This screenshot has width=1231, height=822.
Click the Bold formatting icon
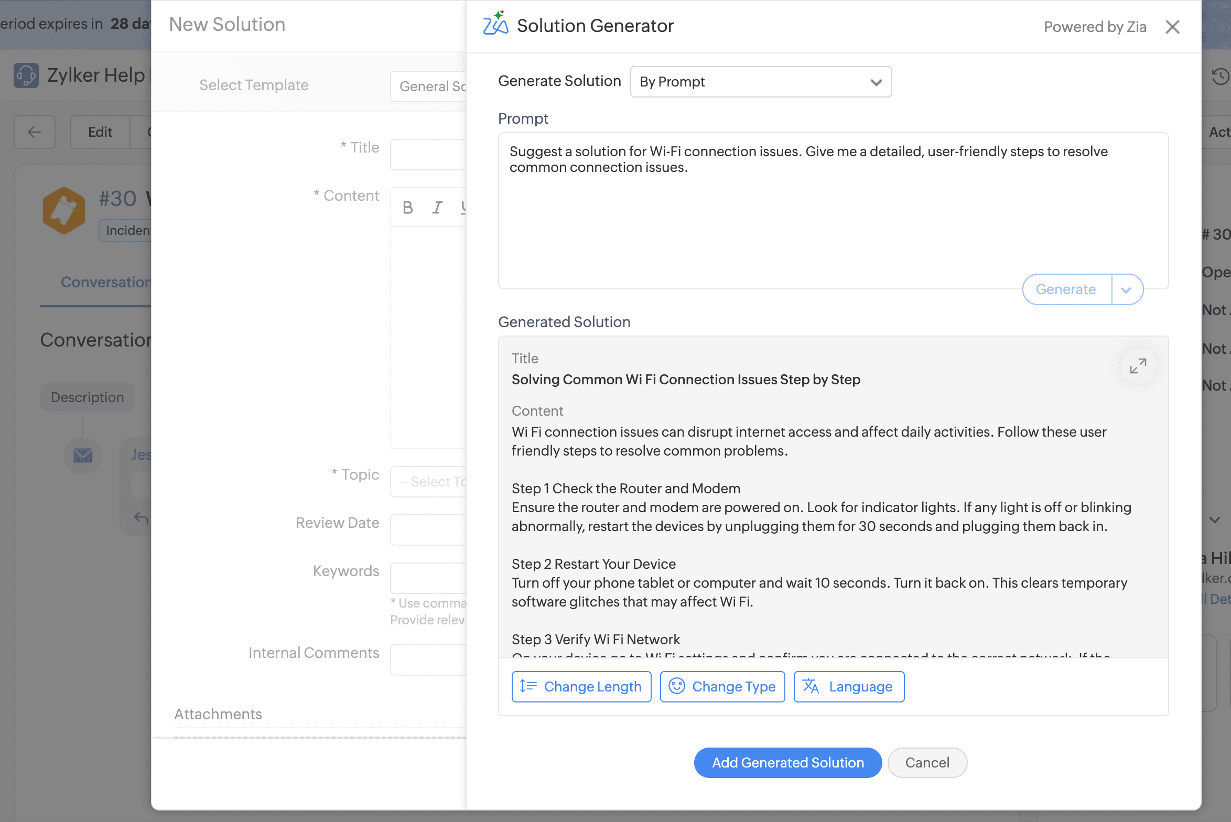point(407,208)
